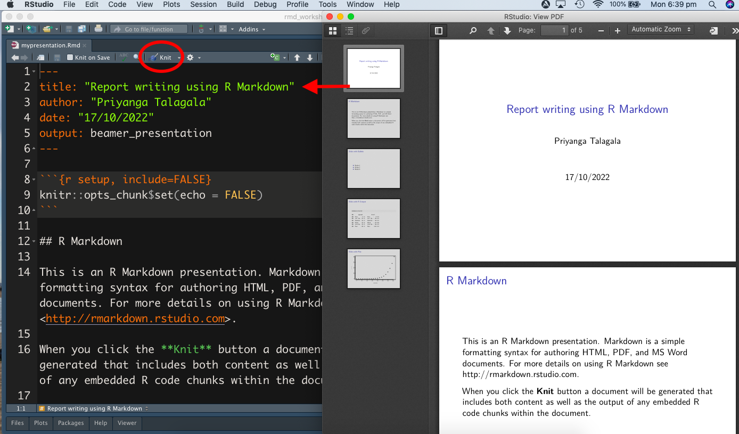Focus the Go to file/function field

149,29
